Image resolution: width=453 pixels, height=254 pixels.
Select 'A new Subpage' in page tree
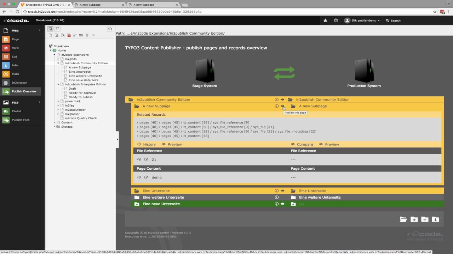tap(80, 67)
